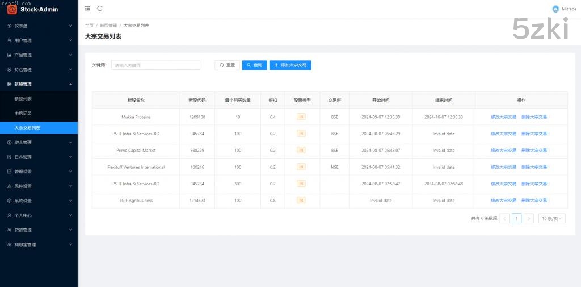Click the 添加大宗交易 button
581x287 pixels.
(x=290, y=65)
